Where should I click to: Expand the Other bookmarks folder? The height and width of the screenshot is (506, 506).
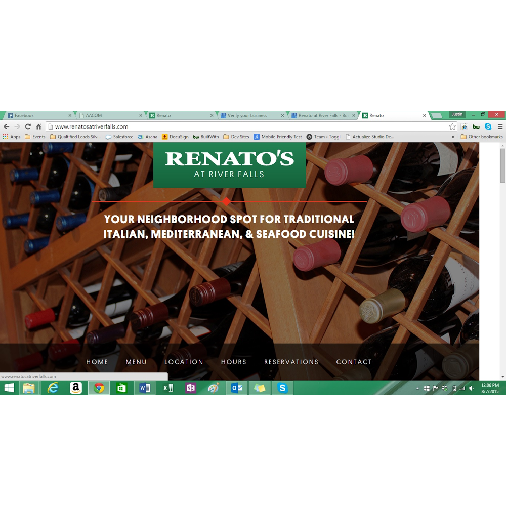pos(481,137)
